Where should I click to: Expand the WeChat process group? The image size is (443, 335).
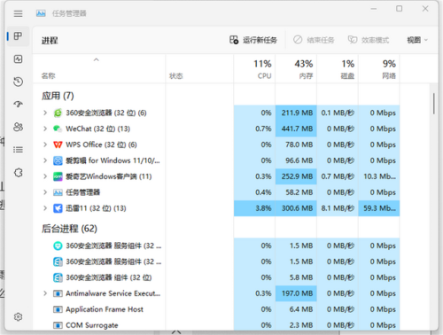click(x=45, y=129)
